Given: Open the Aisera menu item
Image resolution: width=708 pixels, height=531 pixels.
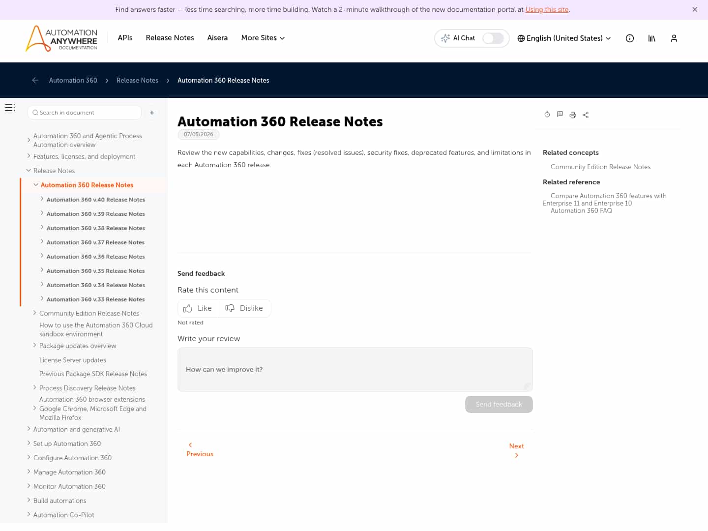Looking at the screenshot, I should 217,38.
